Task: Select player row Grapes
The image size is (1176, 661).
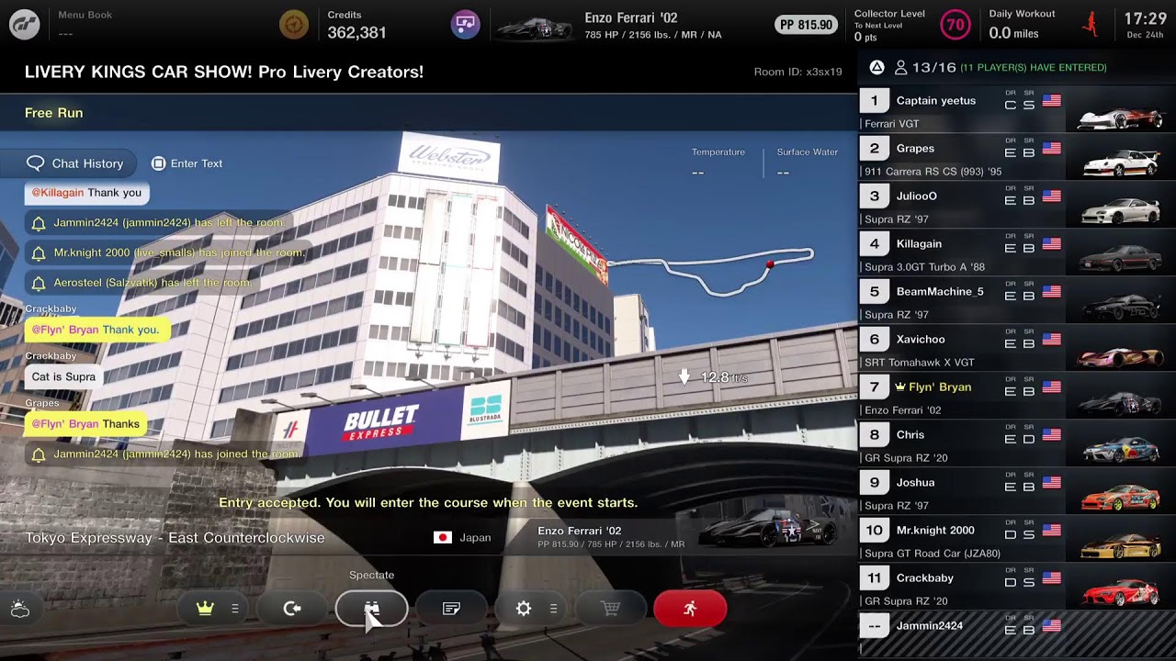Action: tap(1017, 157)
